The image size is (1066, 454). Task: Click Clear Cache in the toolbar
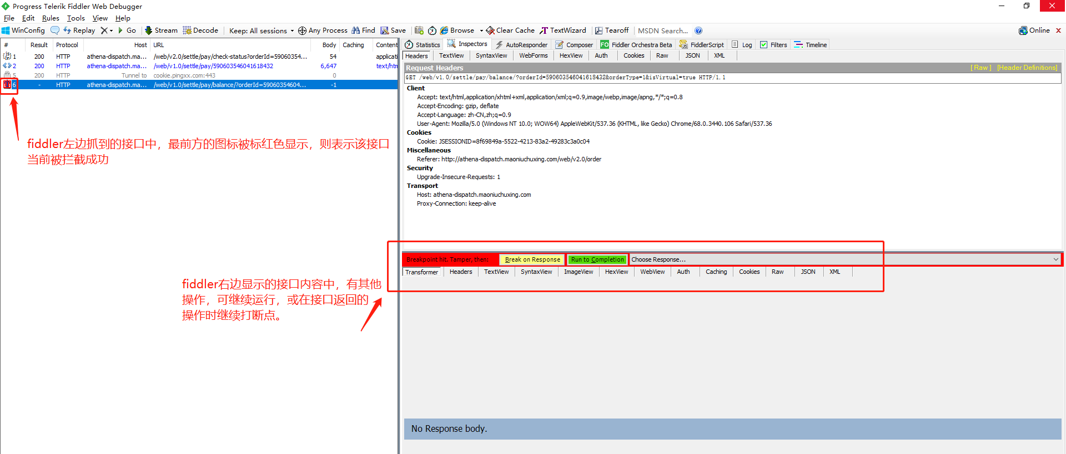(510, 30)
